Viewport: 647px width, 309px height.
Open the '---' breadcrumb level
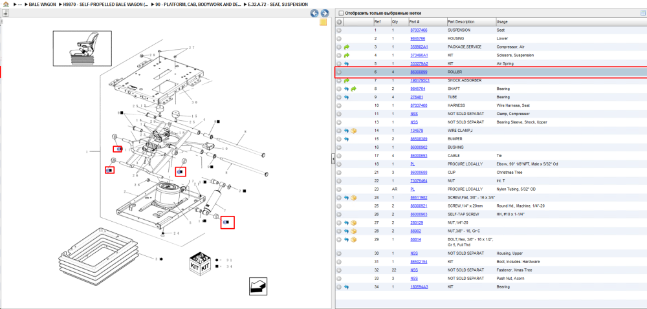pos(20,4)
